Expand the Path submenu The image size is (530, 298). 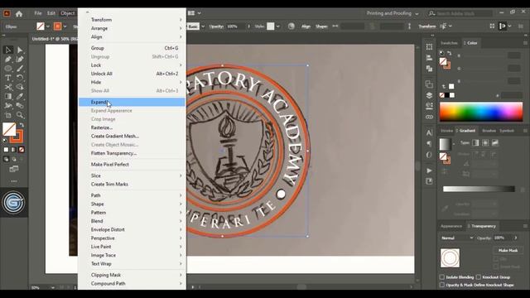click(x=132, y=195)
